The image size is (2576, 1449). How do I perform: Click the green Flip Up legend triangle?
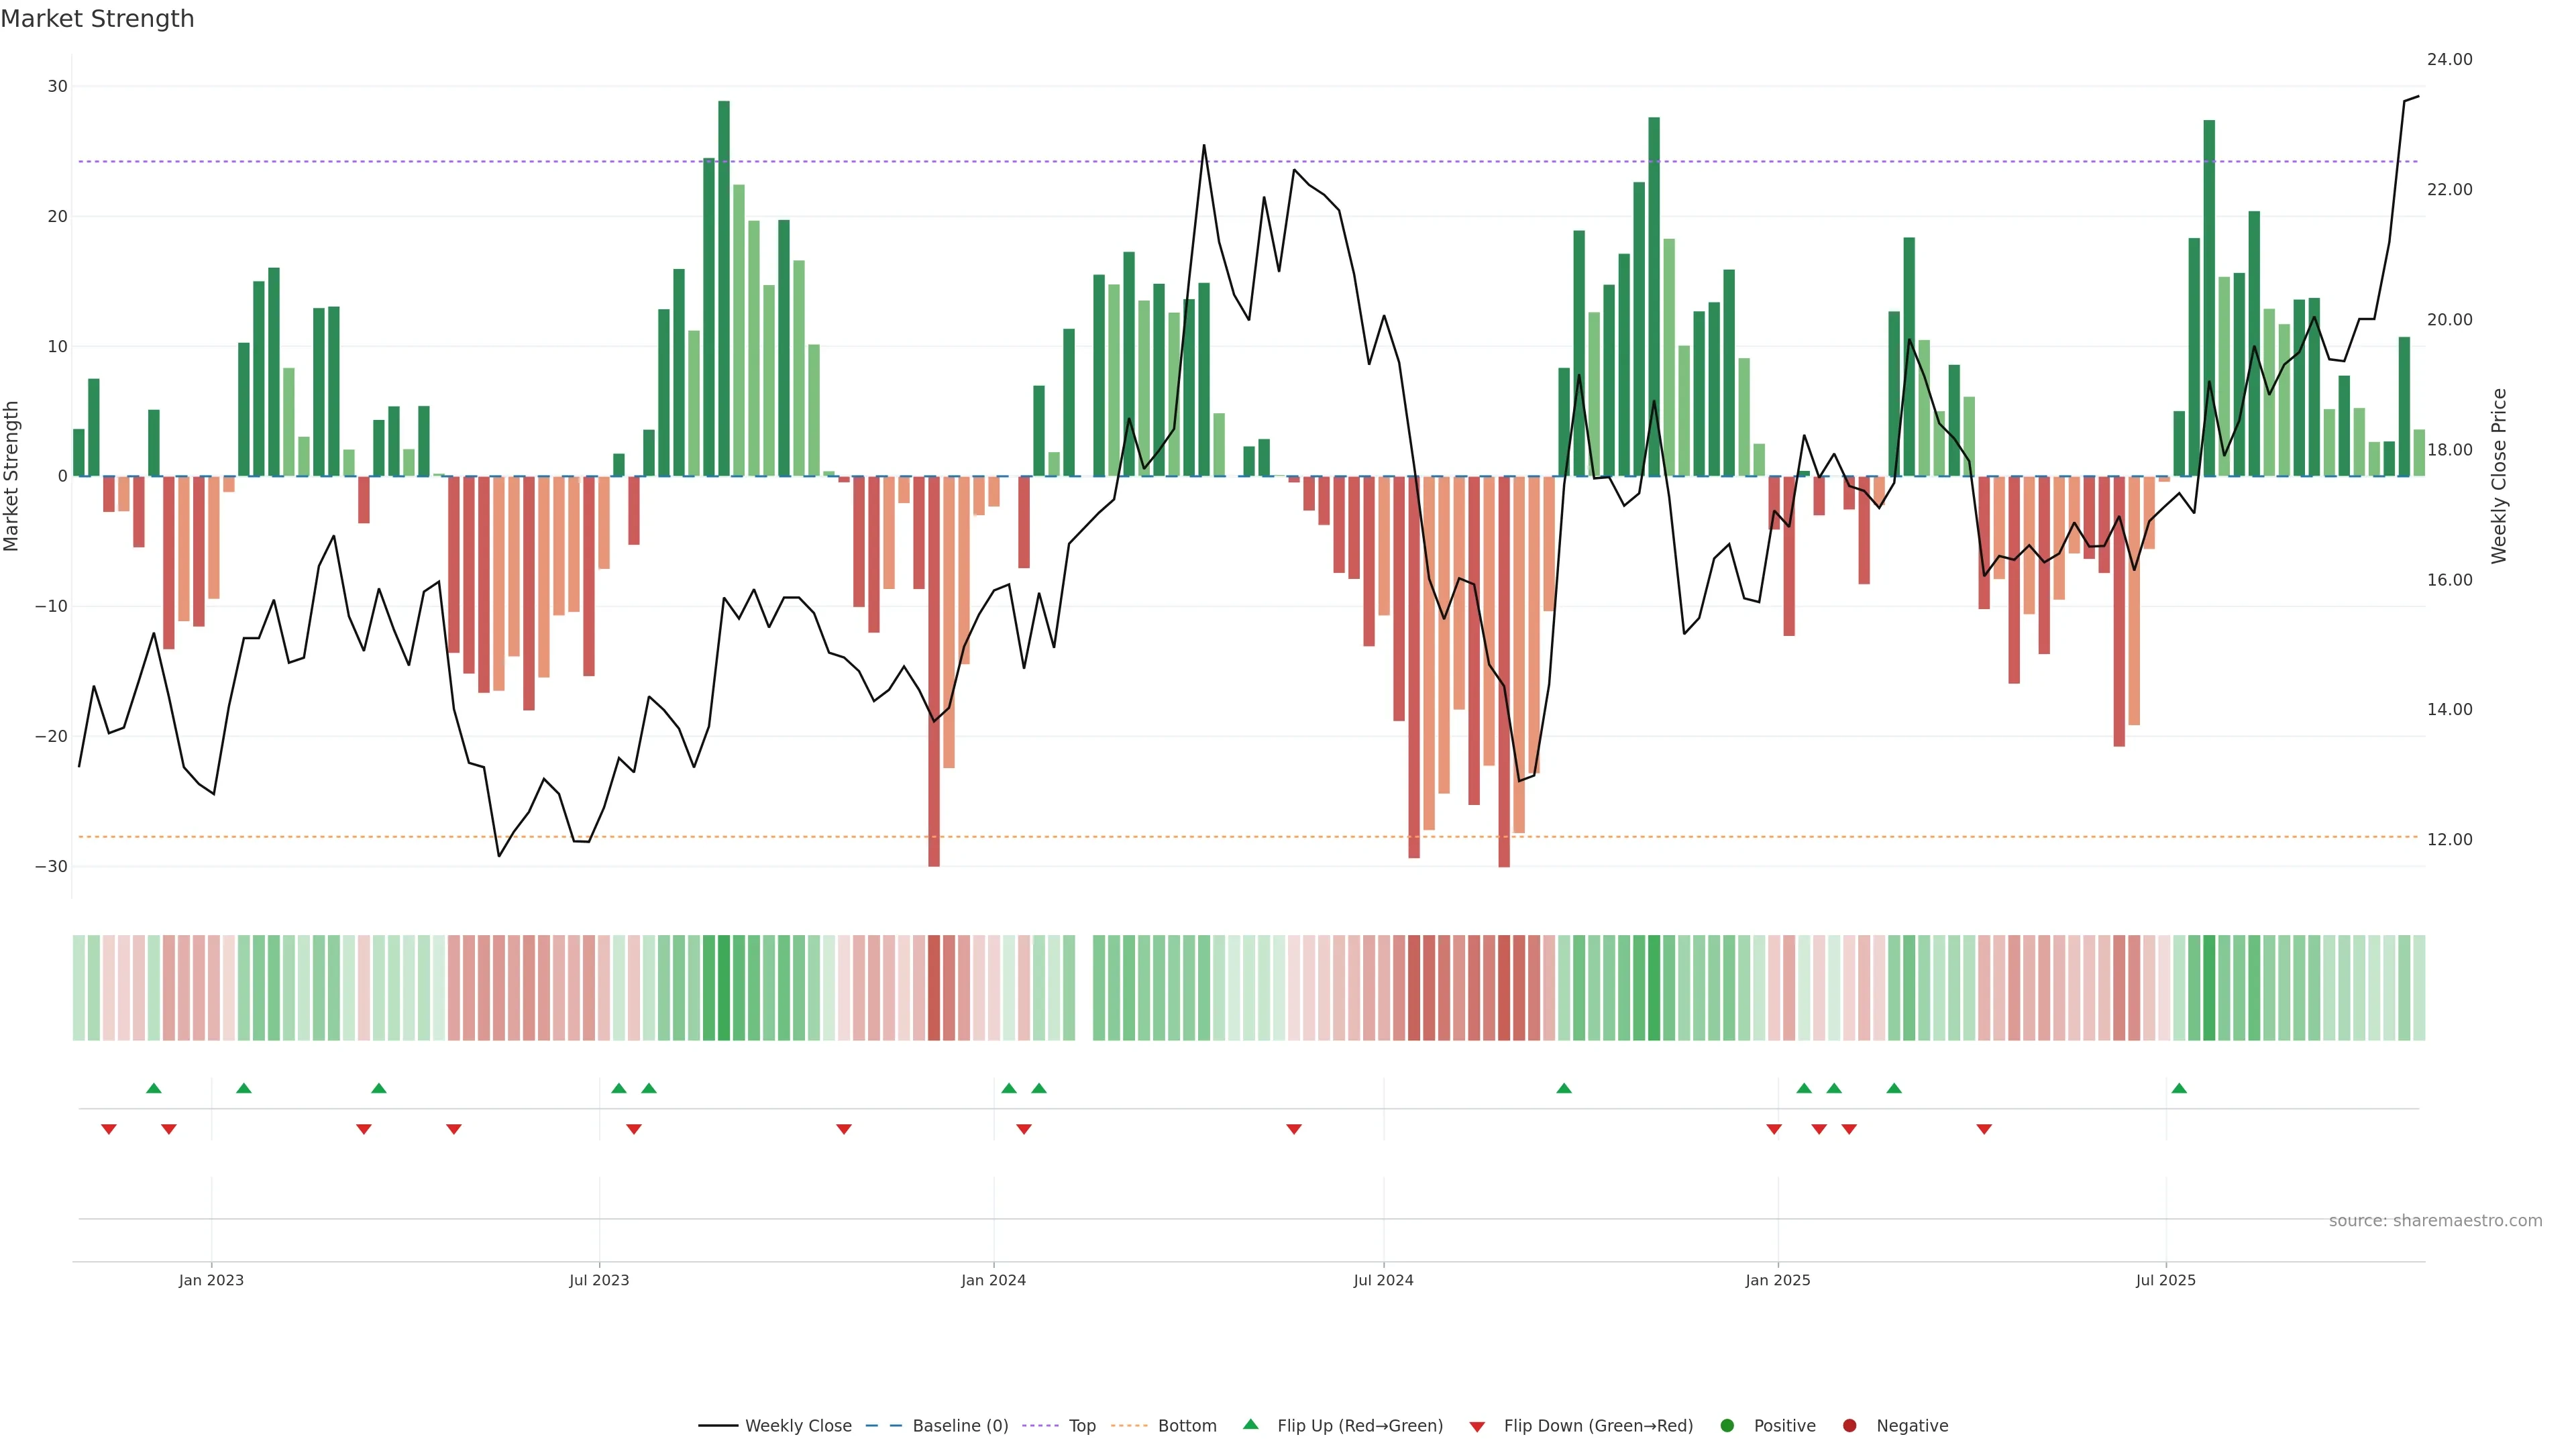1250,1425
